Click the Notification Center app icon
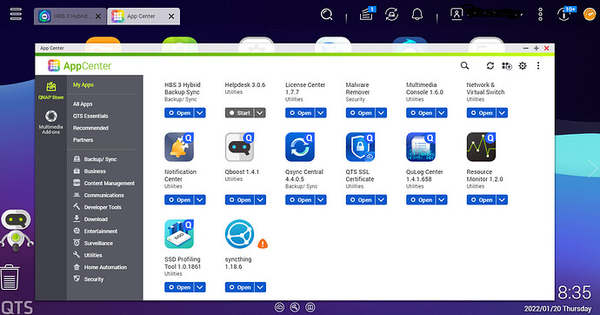The width and height of the screenshot is (600, 315). [179, 147]
